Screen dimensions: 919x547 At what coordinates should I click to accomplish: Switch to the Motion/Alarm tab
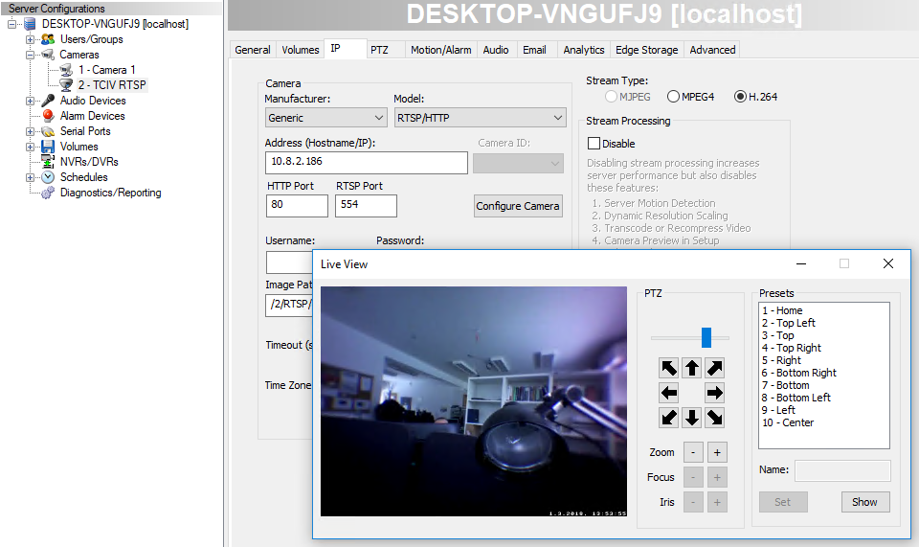(x=440, y=50)
